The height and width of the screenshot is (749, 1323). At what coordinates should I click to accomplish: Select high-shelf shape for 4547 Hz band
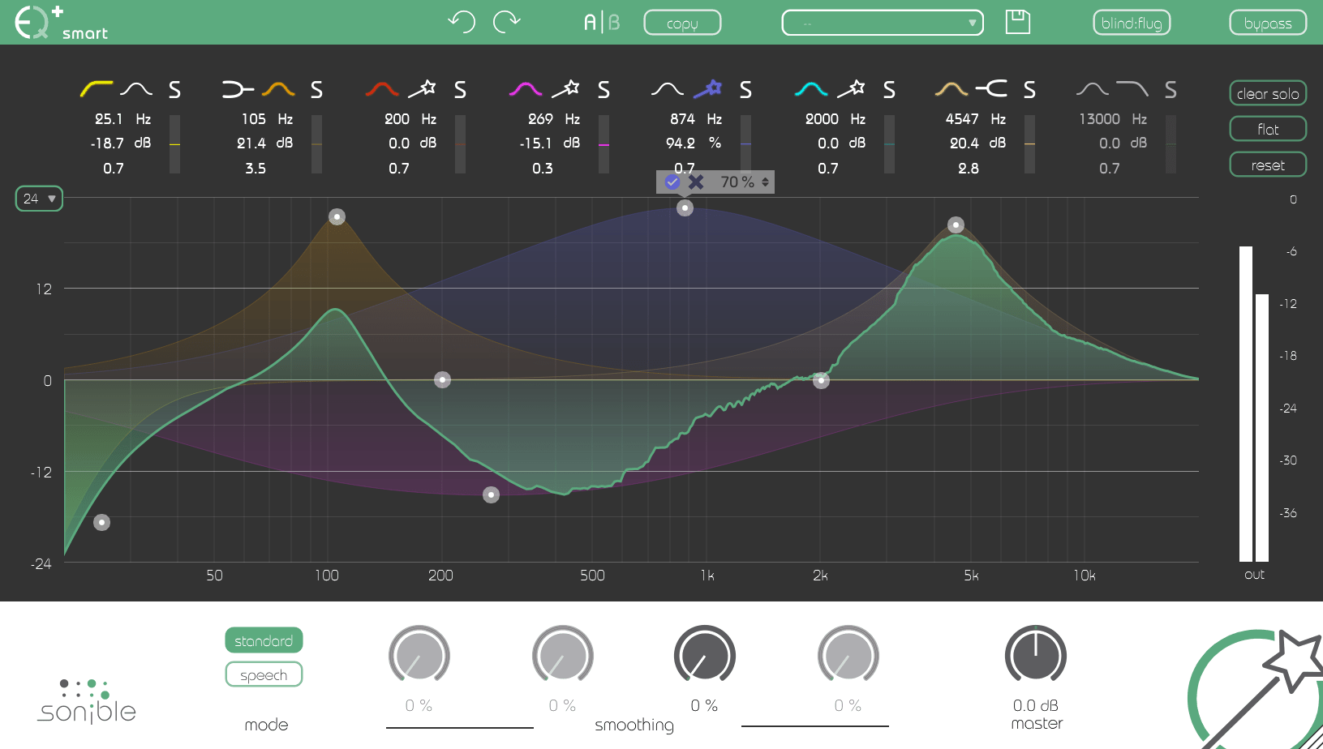(991, 88)
